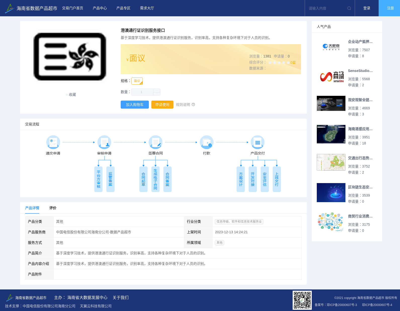Open the SenseStudio product title
This screenshot has height=311, width=400.
click(x=360, y=71)
